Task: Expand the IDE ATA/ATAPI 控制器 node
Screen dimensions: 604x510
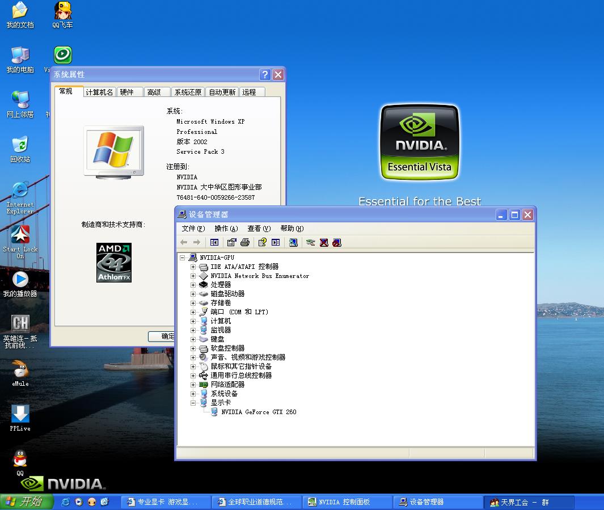Action: (x=193, y=267)
